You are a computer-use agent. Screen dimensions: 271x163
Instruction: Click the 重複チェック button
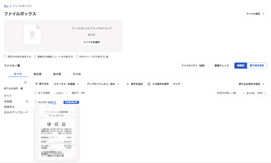click(x=221, y=65)
